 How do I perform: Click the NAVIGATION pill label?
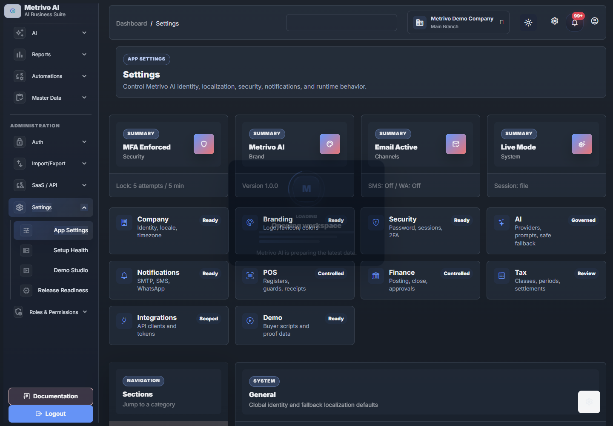(143, 381)
